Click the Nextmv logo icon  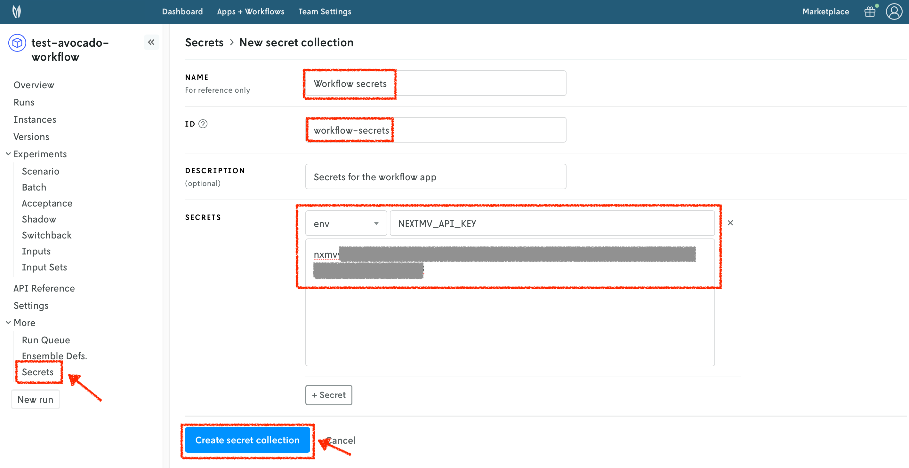click(x=17, y=12)
